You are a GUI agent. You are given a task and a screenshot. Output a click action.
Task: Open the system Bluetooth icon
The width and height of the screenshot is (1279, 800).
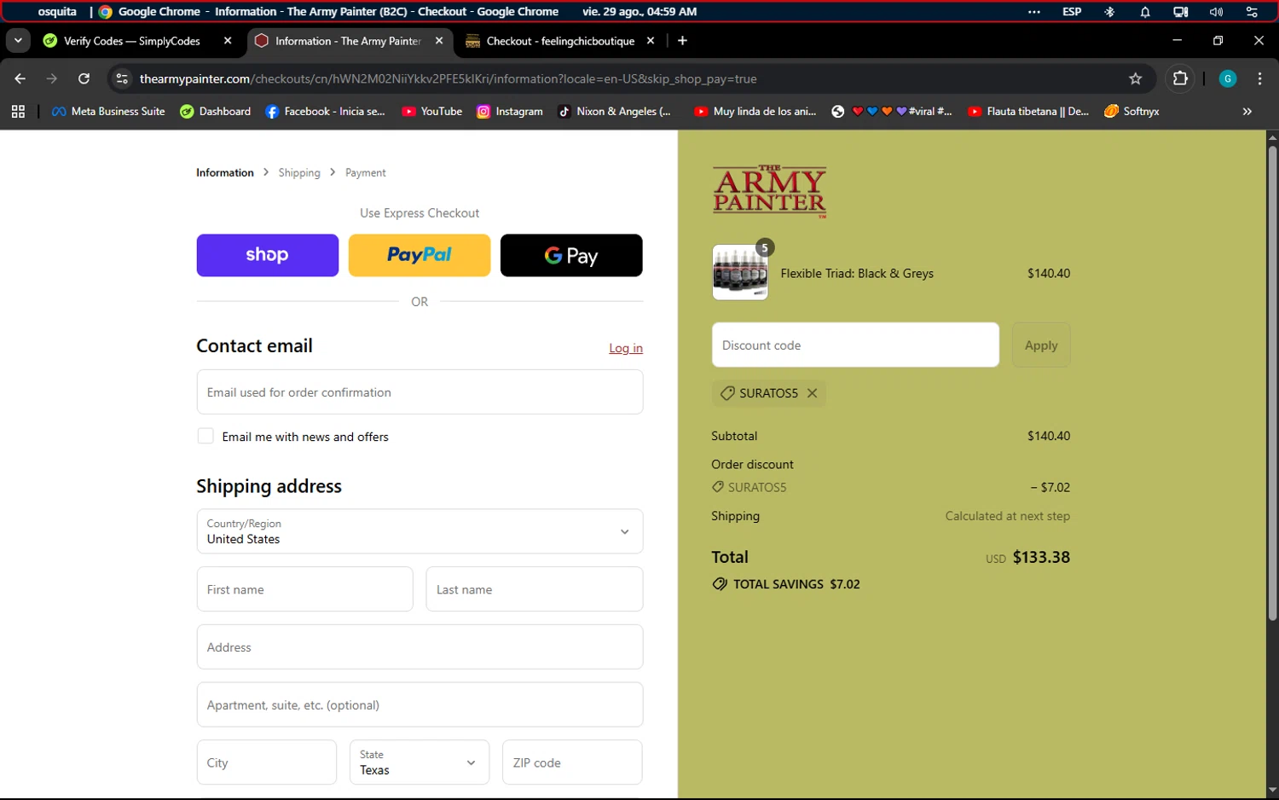click(1109, 12)
